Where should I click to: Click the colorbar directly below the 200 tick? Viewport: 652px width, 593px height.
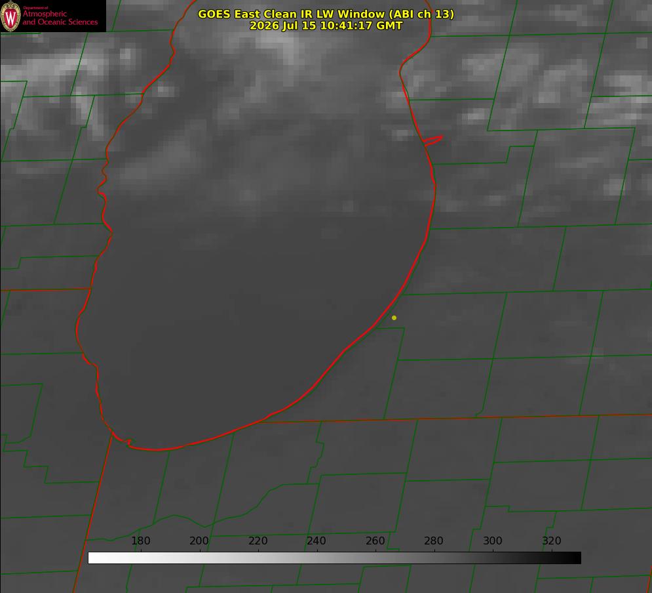coord(200,558)
